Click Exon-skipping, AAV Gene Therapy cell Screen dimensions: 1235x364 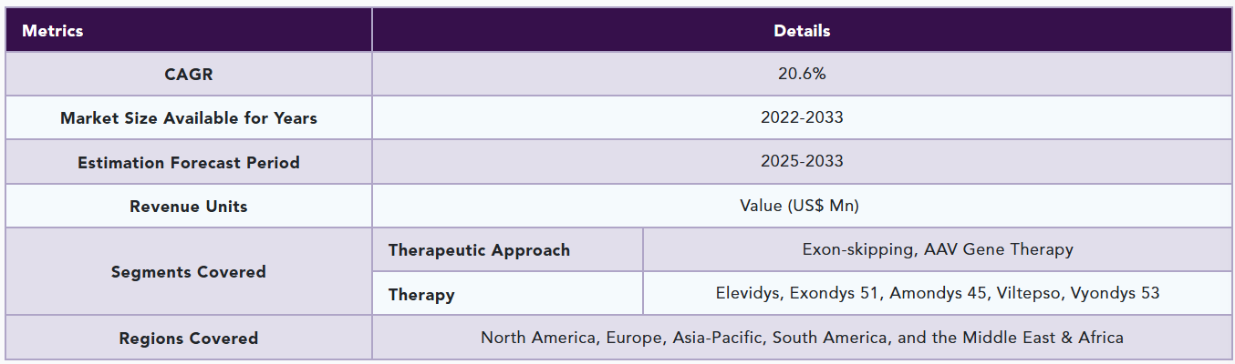pyautogui.click(x=938, y=249)
